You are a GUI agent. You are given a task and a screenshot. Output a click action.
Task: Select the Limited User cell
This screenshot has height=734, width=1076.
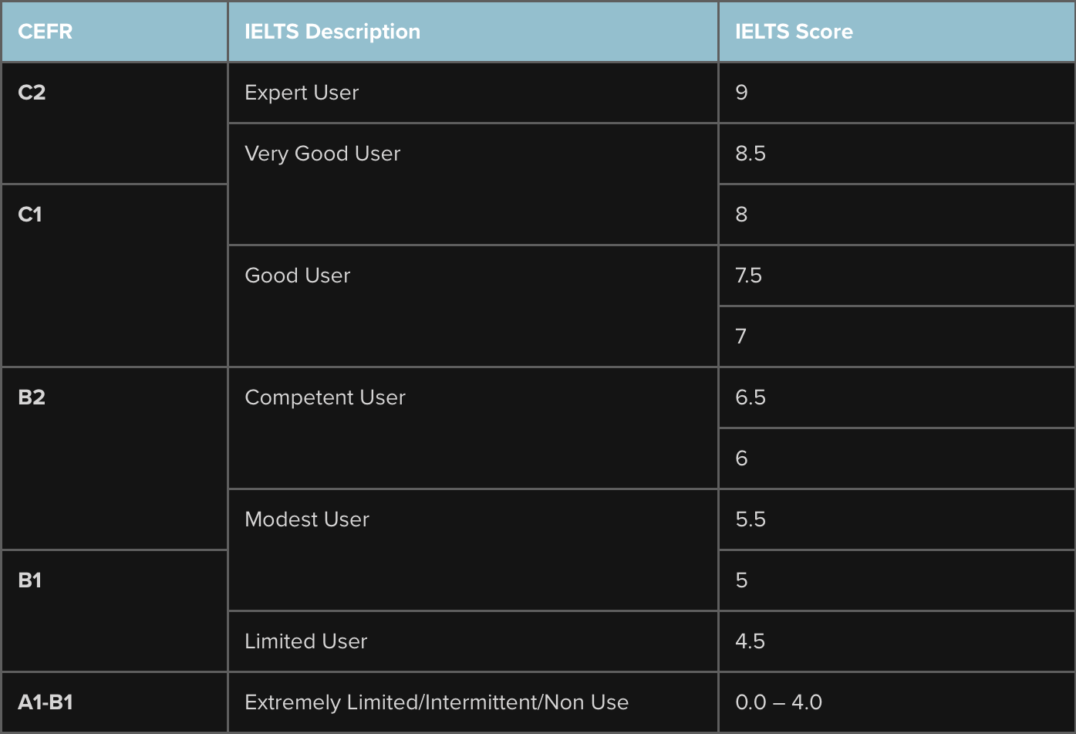473,641
